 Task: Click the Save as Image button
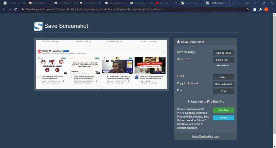[224, 53]
